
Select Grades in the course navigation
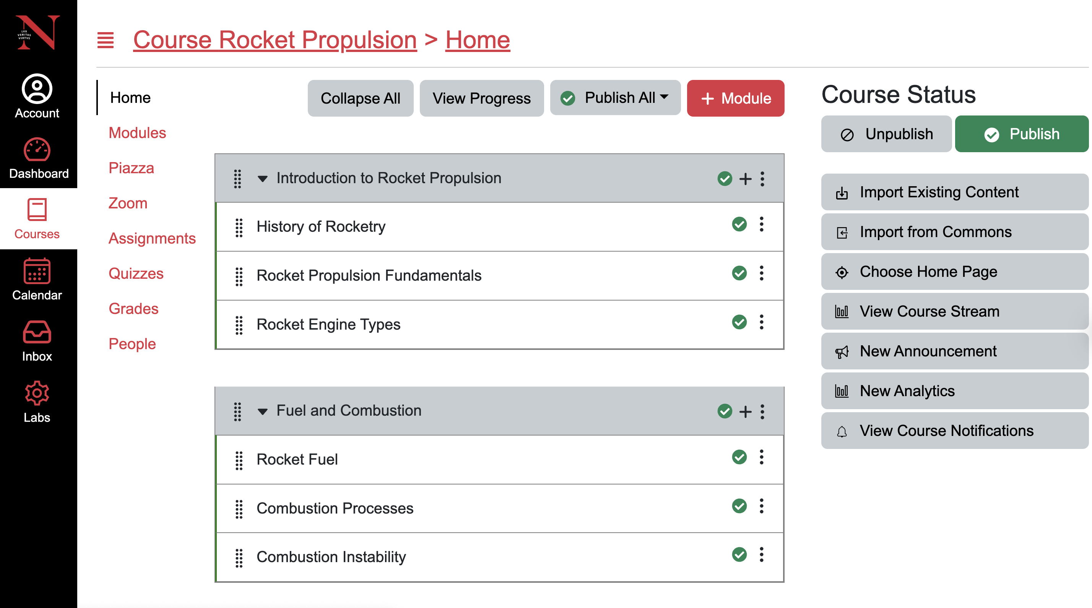point(133,309)
